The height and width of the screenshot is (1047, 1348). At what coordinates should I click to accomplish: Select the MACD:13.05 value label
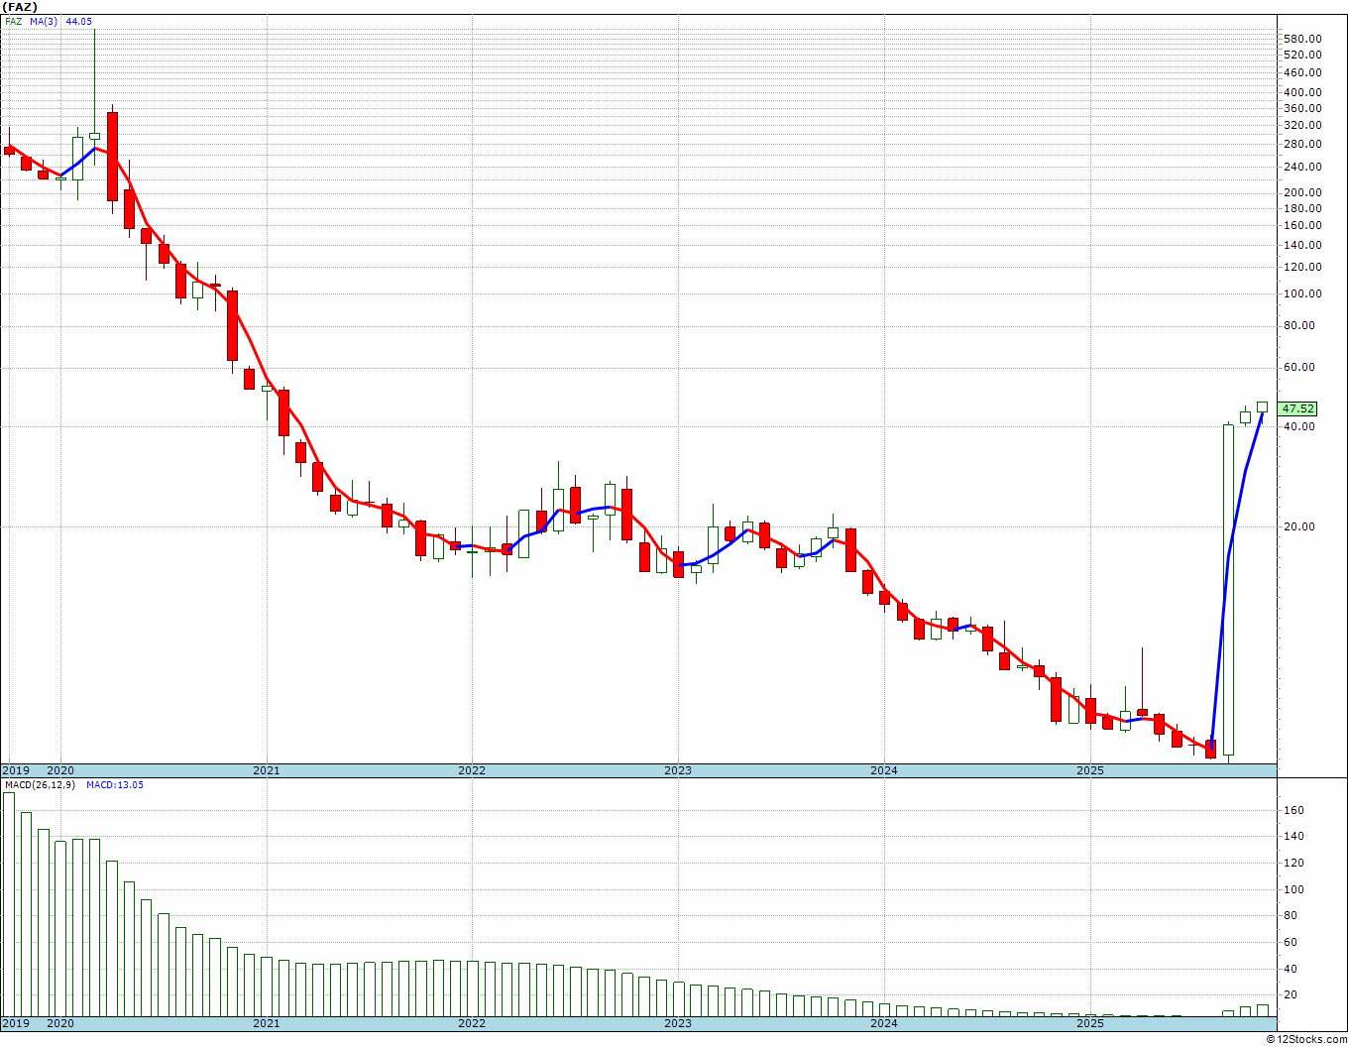coord(115,785)
